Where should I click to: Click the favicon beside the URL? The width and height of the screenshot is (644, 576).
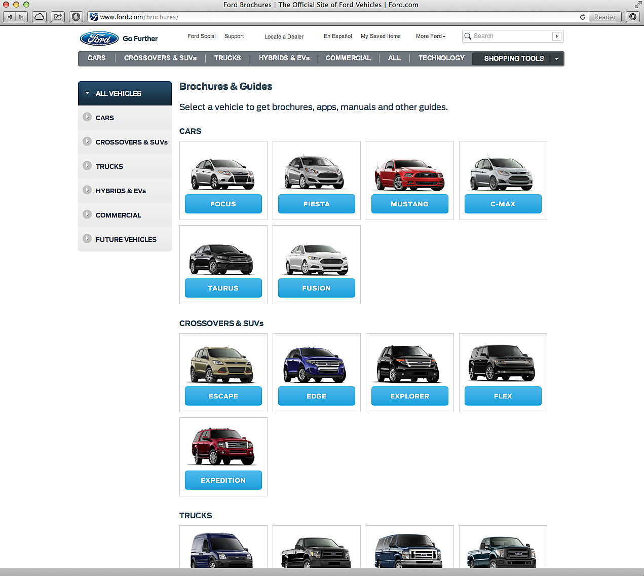click(94, 17)
